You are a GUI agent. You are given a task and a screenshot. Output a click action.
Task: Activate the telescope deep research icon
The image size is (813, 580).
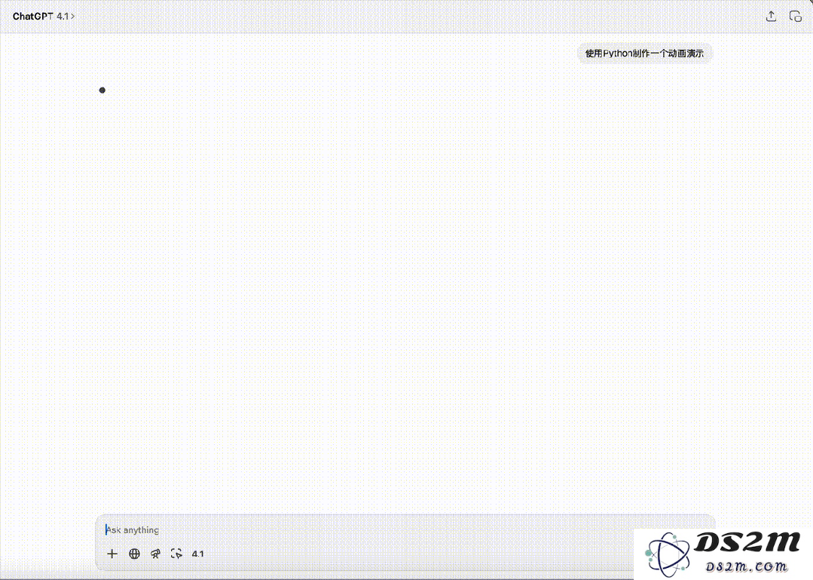(x=155, y=554)
